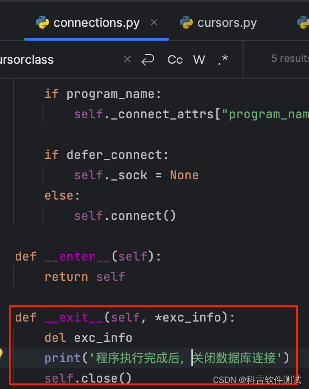Click the 'else:' keyword line
The width and height of the screenshot is (309, 389).
click(x=62, y=196)
